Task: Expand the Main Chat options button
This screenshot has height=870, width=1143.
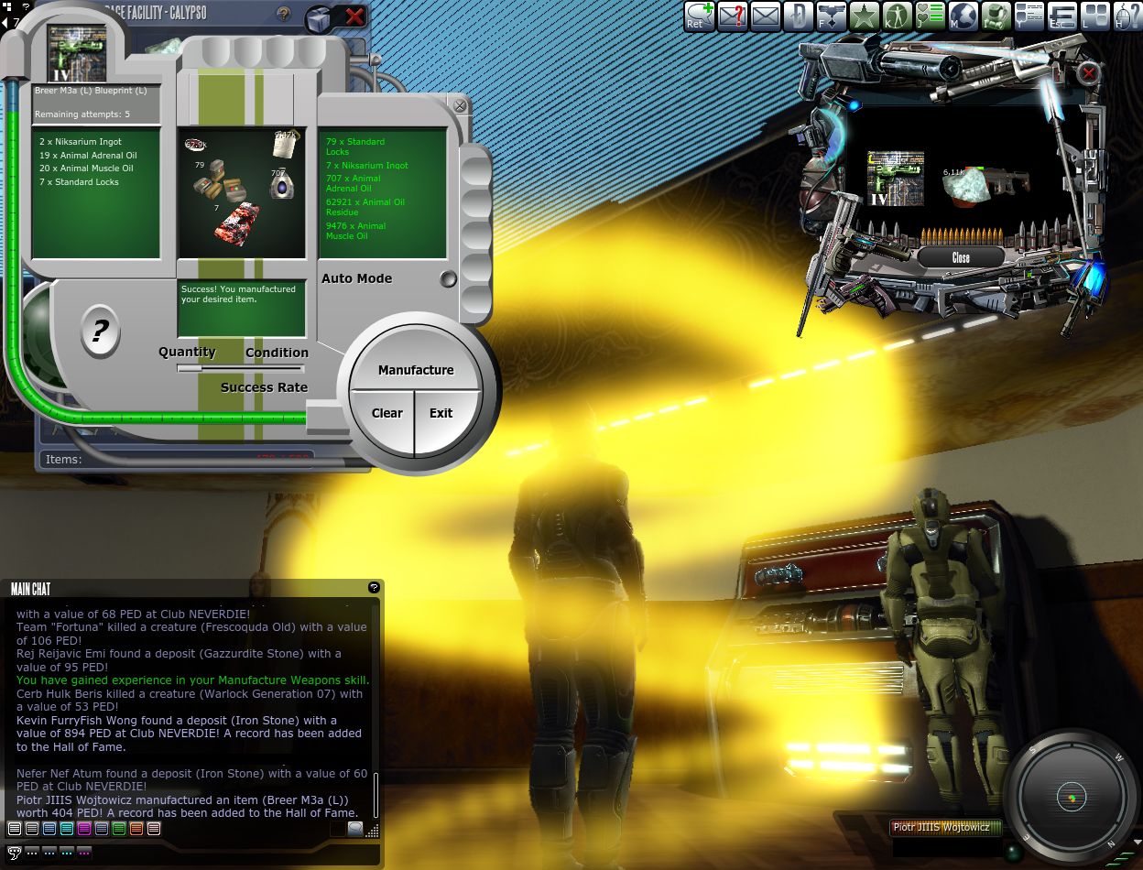Action: pos(374,587)
